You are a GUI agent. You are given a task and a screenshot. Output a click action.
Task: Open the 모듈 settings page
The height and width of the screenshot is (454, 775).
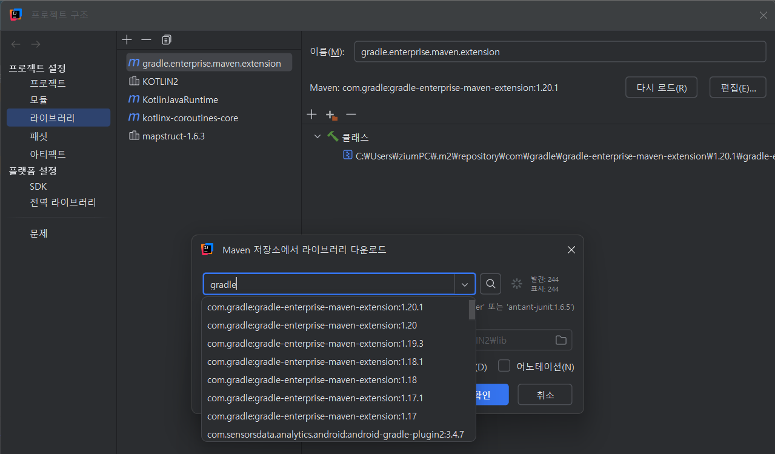39,99
